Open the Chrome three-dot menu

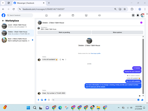(145, 9)
